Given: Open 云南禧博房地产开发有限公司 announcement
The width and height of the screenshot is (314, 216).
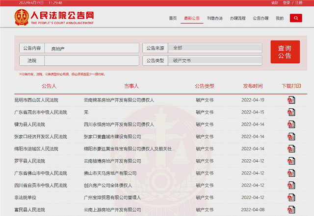Looking at the screenshot, I should point(112,161).
